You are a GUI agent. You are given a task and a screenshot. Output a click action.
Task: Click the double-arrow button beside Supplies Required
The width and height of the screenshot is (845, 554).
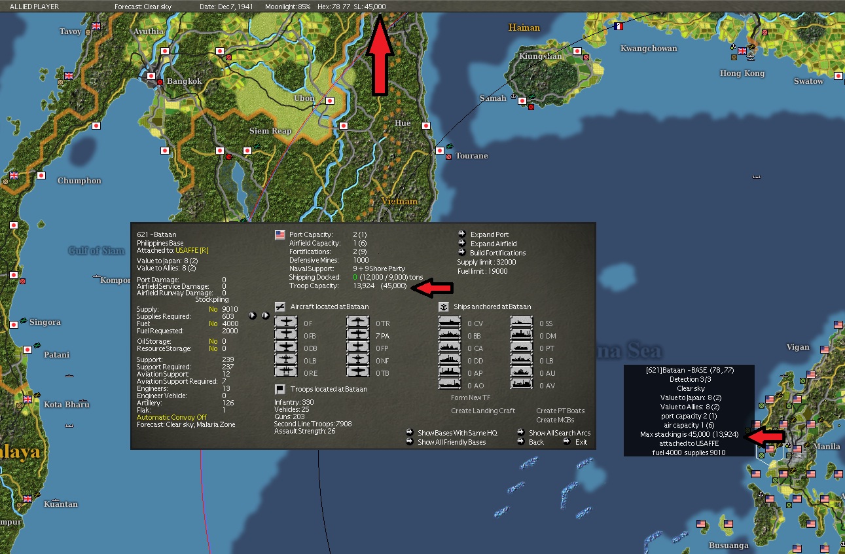[x=265, y=315]
